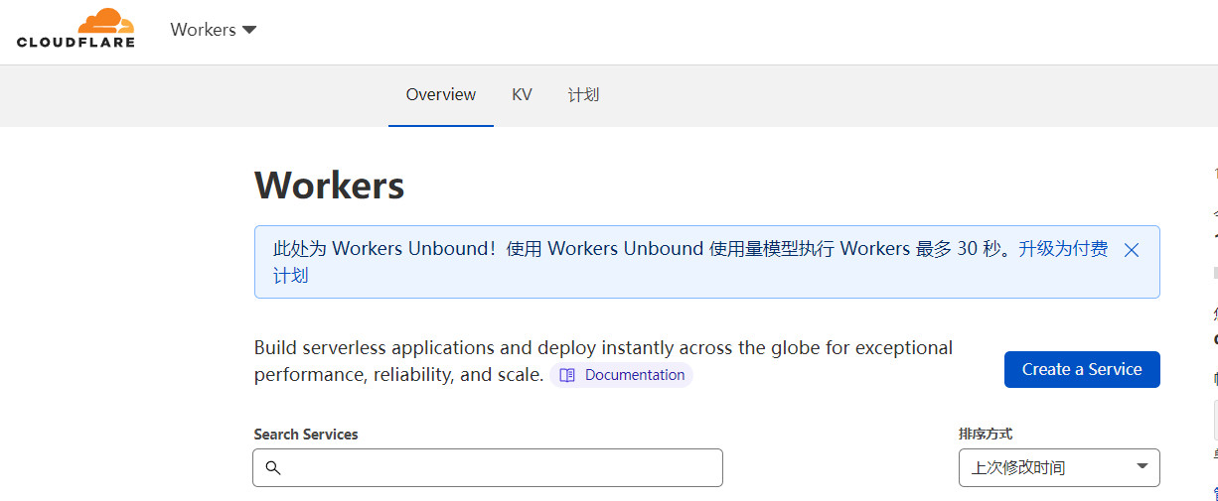1218x501 pixels.
Task: Expand the 排序方式 sort dropdown
Action: click(x=1059, y=467)
